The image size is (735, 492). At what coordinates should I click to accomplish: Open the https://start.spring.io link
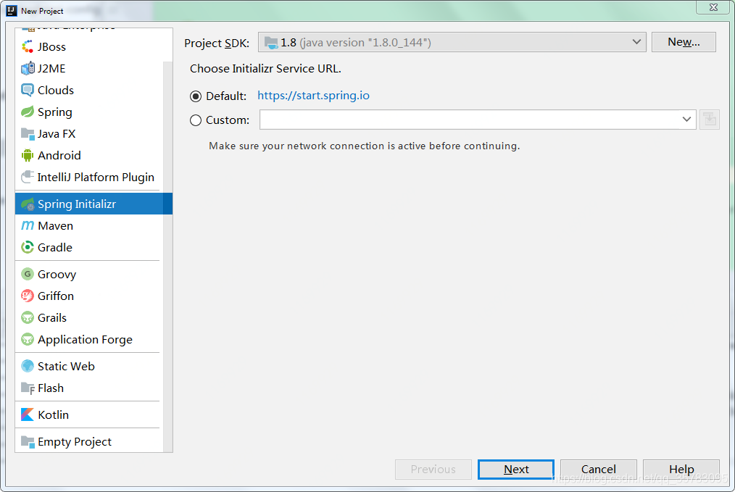[313, 96]
